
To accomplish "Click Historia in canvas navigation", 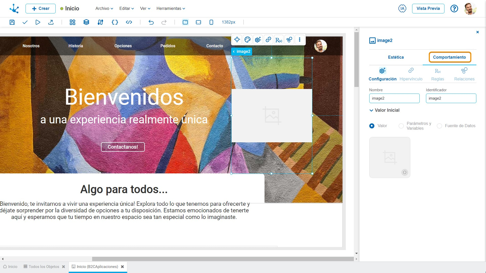I will (x=76, y=46).
